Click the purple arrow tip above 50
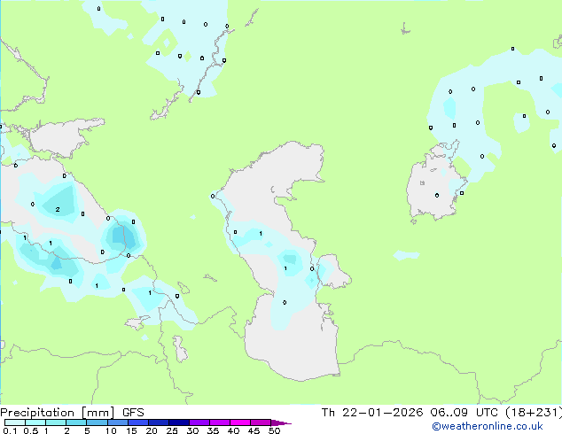This screenshot has height=434, width=562. 280,422
